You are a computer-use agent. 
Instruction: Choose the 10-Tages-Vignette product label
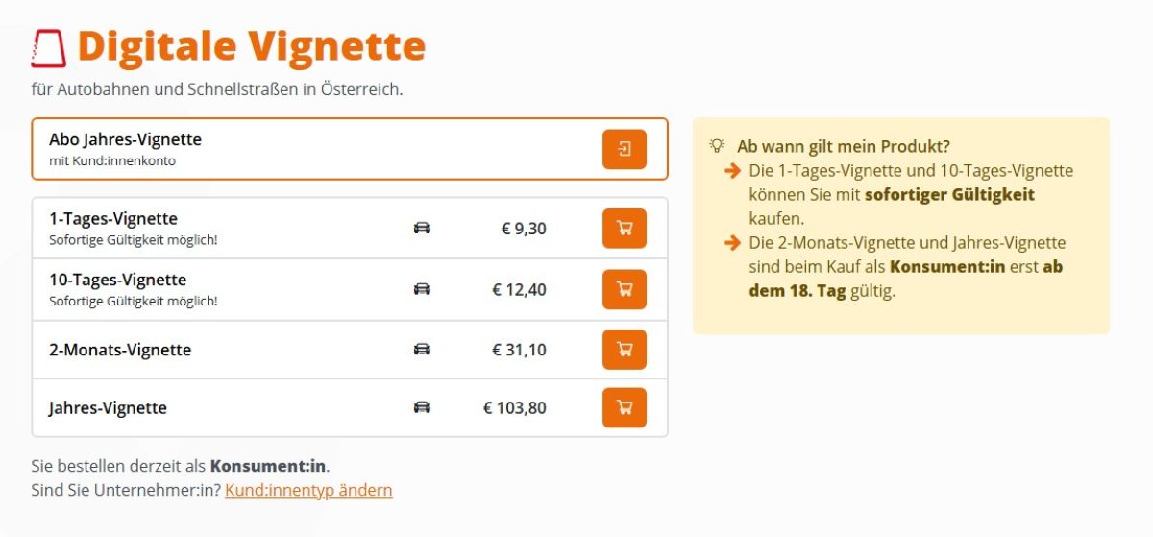point(118,280)
